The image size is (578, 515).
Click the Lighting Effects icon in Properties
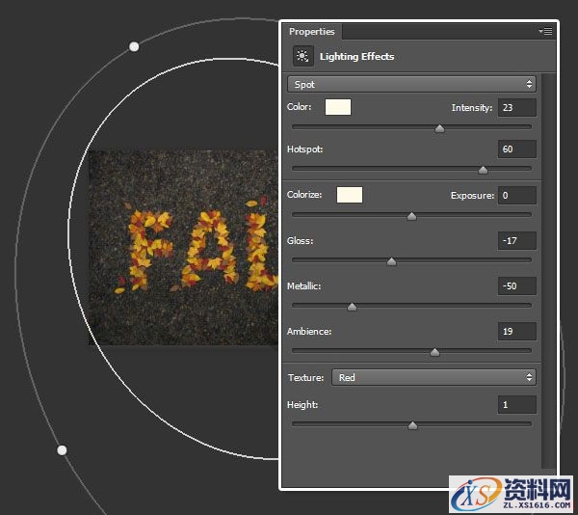click(x=302, y=56)
